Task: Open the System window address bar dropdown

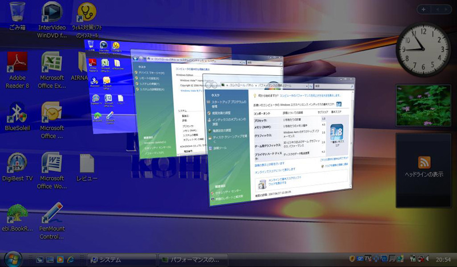Action: point(240,62)
